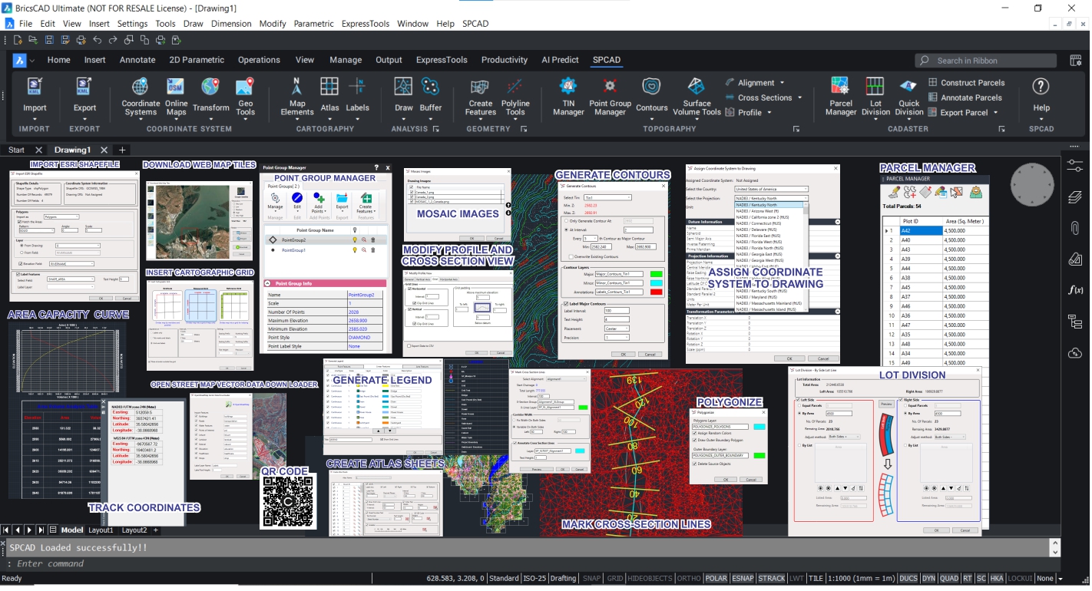Open the Parcel Manager
The image size is (1092, 591).
point(840,96)
